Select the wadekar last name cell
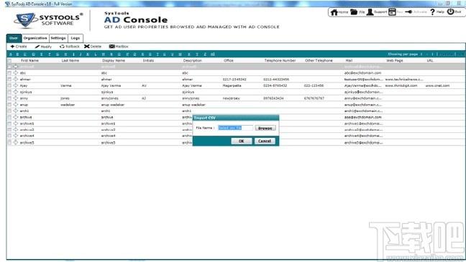466x262 pixels. point(68,105)
